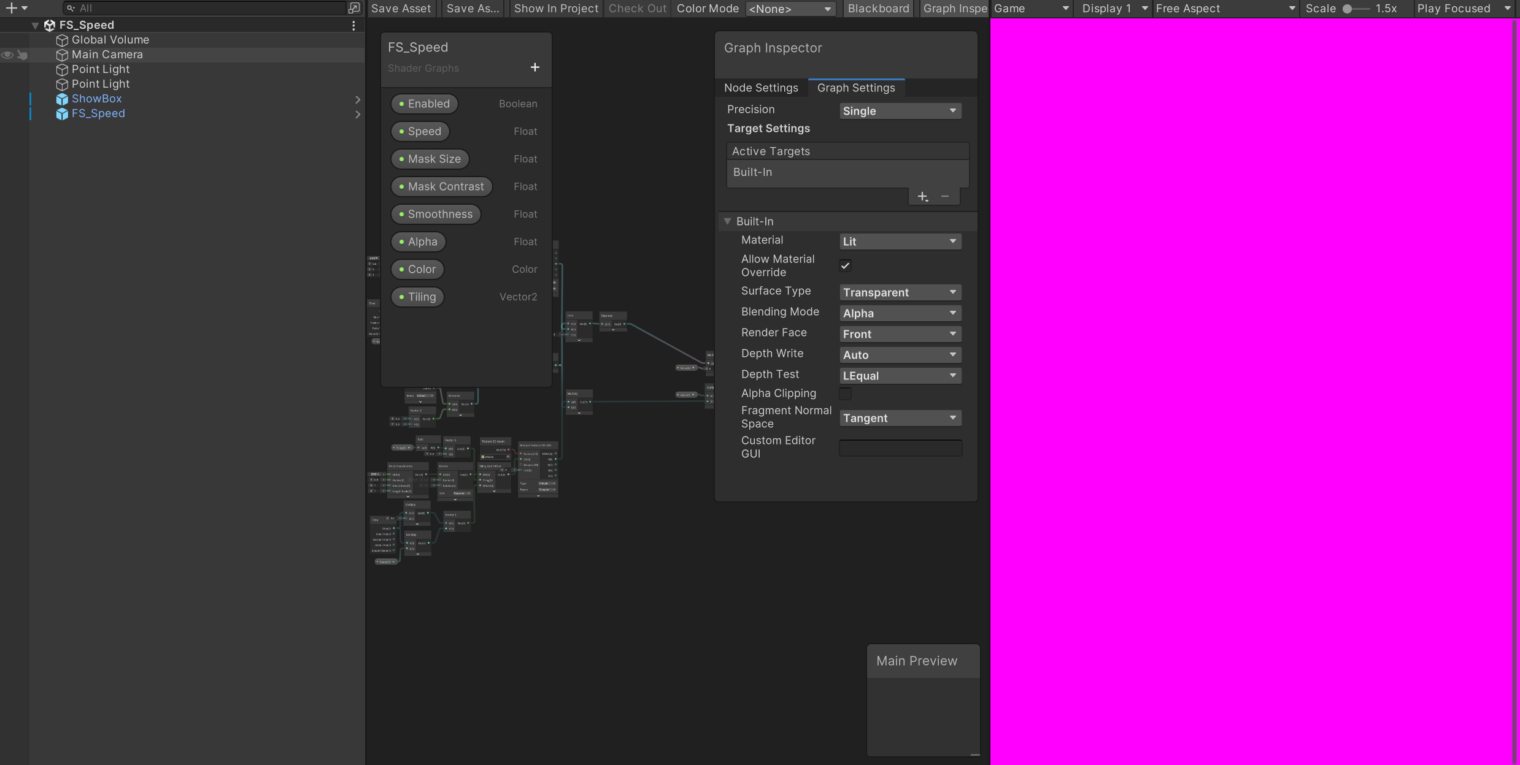This screenshot has width=1520, height=765.
Task: Click the Show In Project button
Action: (x=556, y=9)
